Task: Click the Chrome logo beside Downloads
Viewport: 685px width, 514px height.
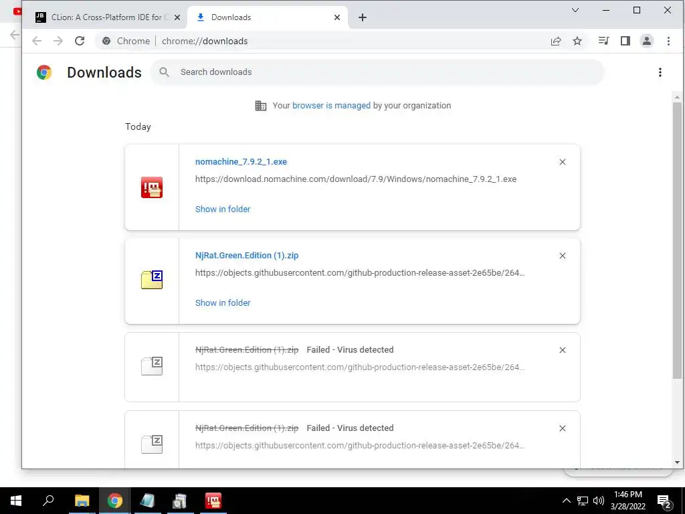Action: coord(44,72)
